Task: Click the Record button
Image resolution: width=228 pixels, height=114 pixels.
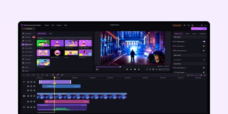Action: (28, 29)
